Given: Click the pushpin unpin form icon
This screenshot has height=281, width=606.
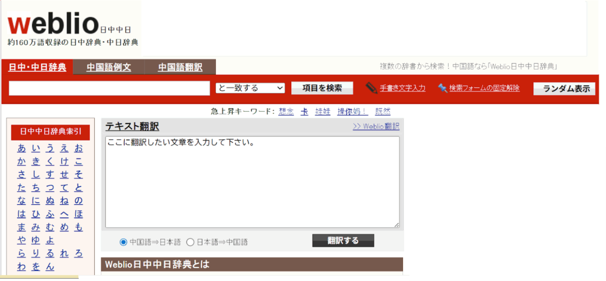Looking at the screenshot, I should (x=443, y=89).
